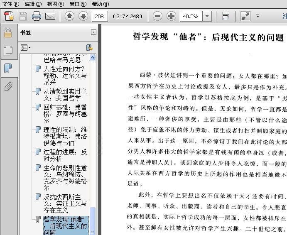
Task: Select bookmark 回归基础:弗雷格,罗素与胡塞尔
Action: coord(65,114)
